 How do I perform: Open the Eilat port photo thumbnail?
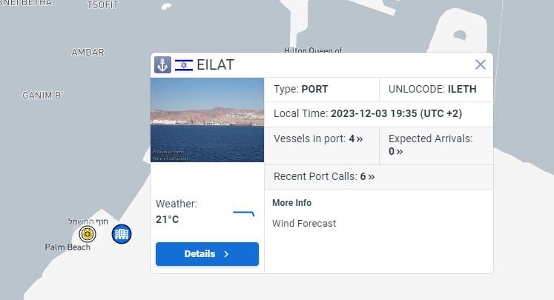coord(207,120)
